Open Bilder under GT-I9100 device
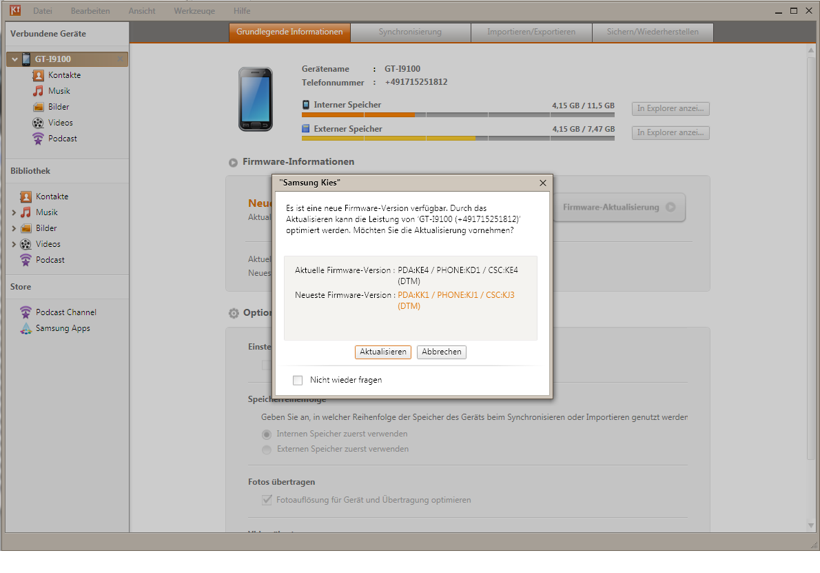This screenshot has height=573, width=820. tap(59, 107)
